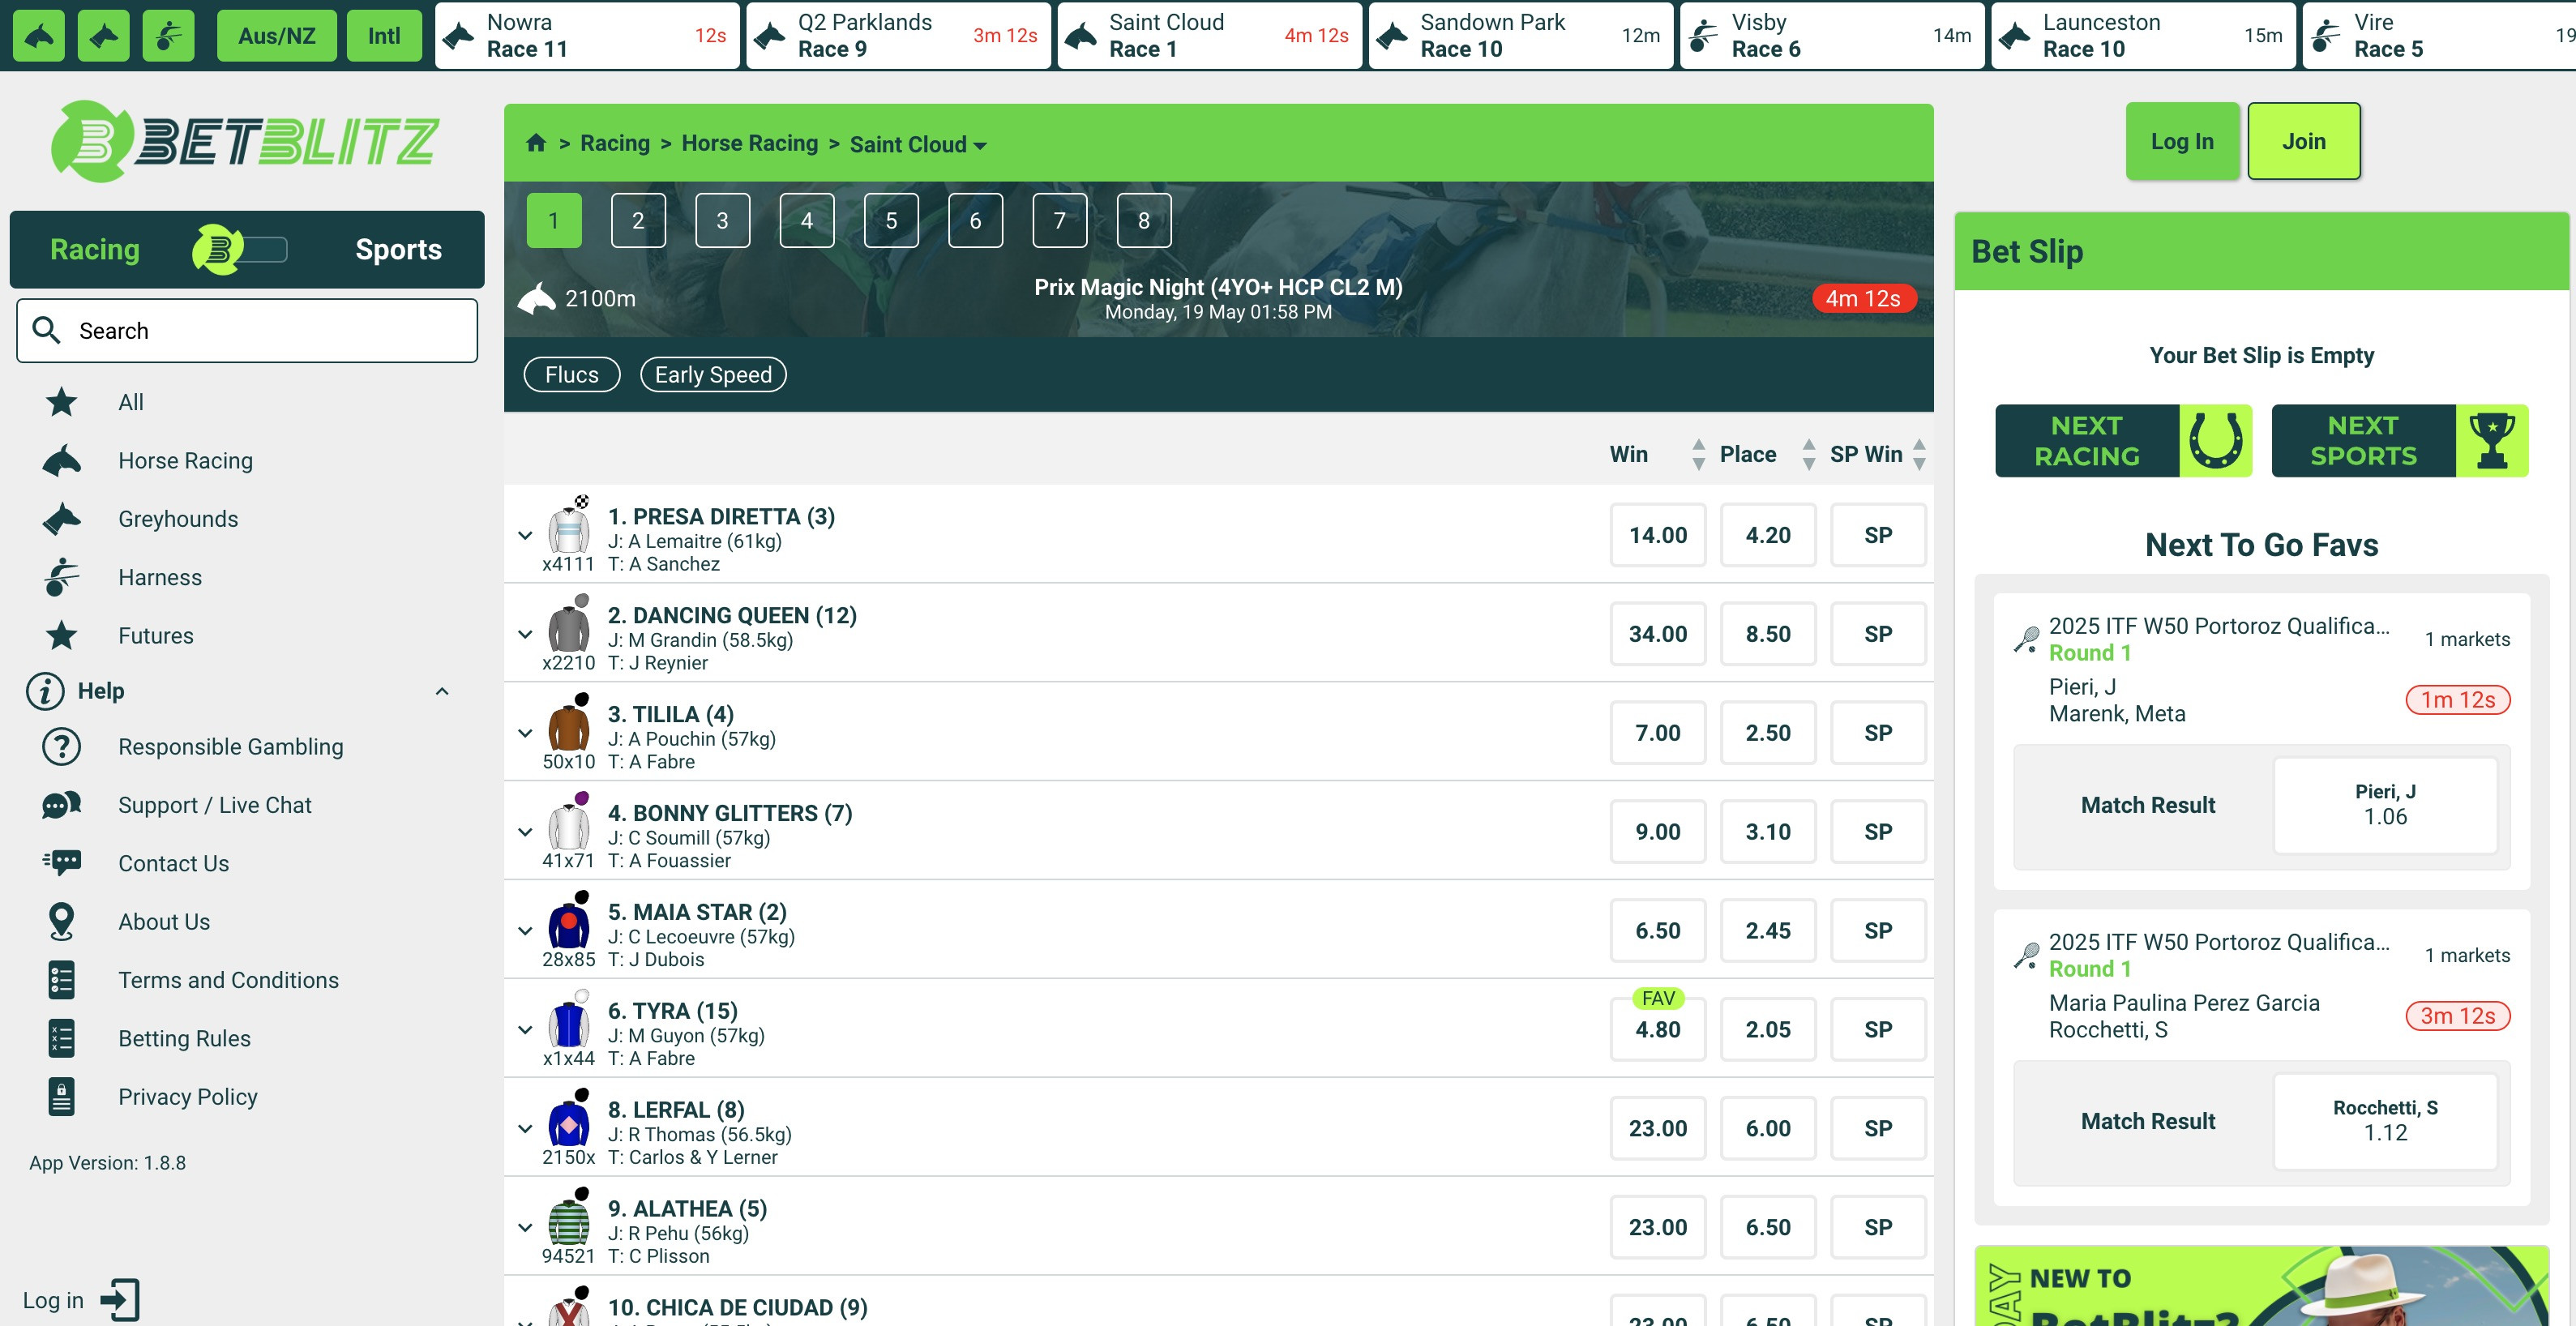Screen dimensions: 2576x1326
Task: Filter by greyhound icon in top bar
Action: [x=103, y=35]
